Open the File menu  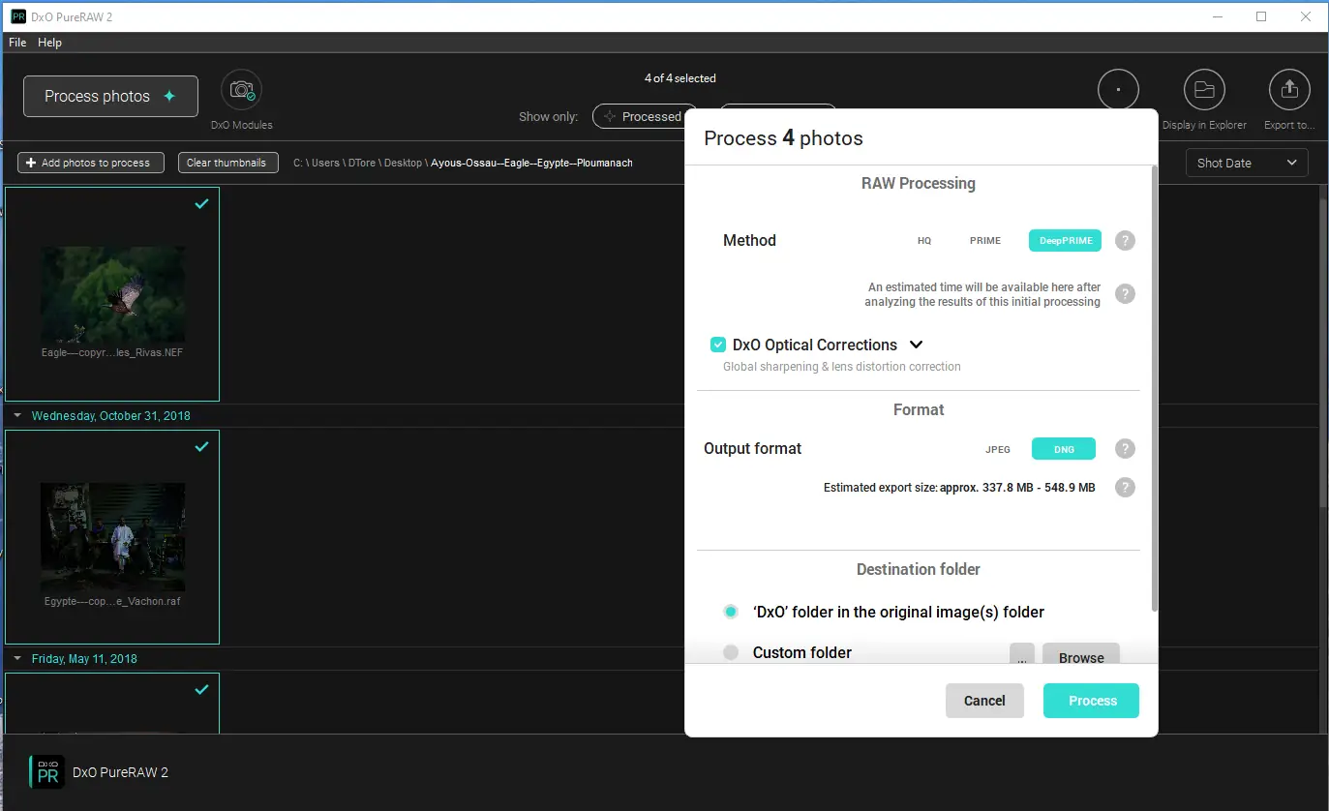[17, 43]
